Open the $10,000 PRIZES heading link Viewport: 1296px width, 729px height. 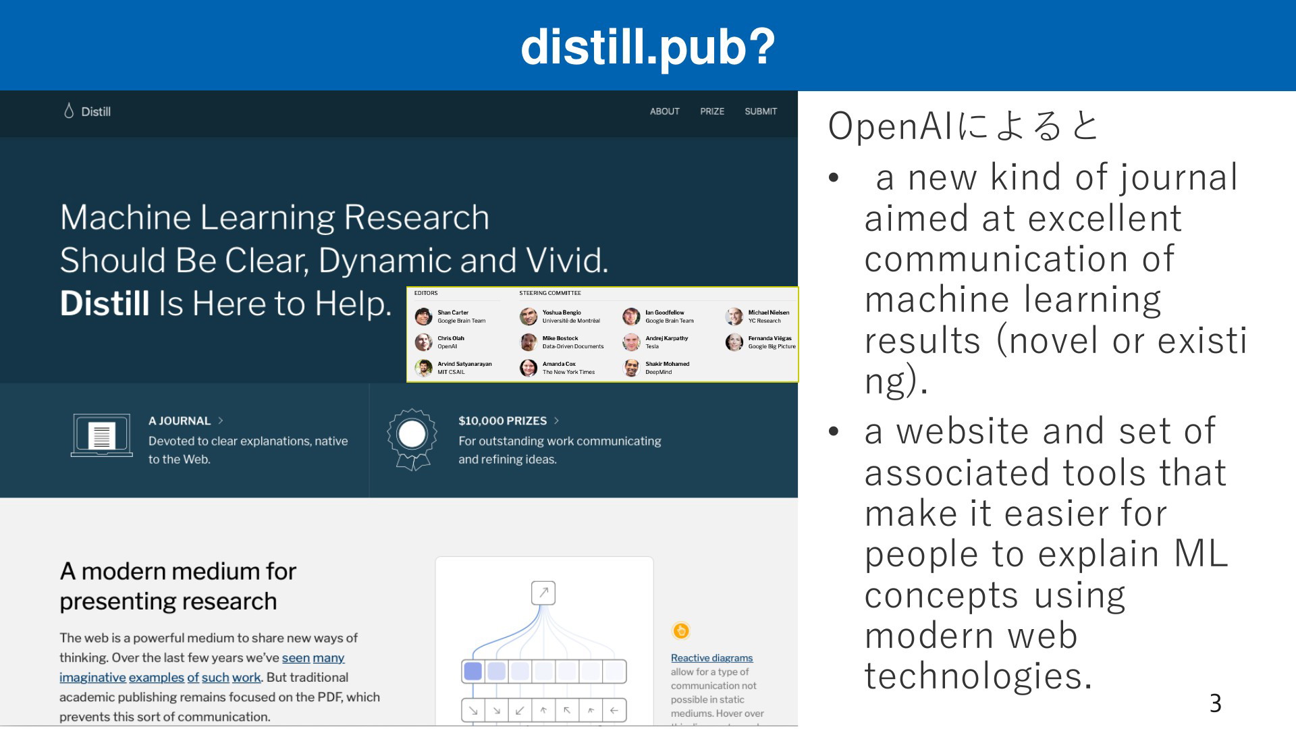click(502, 421)
